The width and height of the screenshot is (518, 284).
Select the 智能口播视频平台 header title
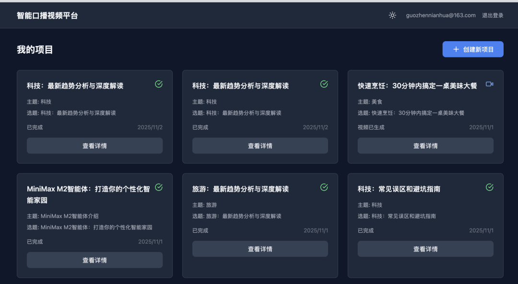(47, 15)
